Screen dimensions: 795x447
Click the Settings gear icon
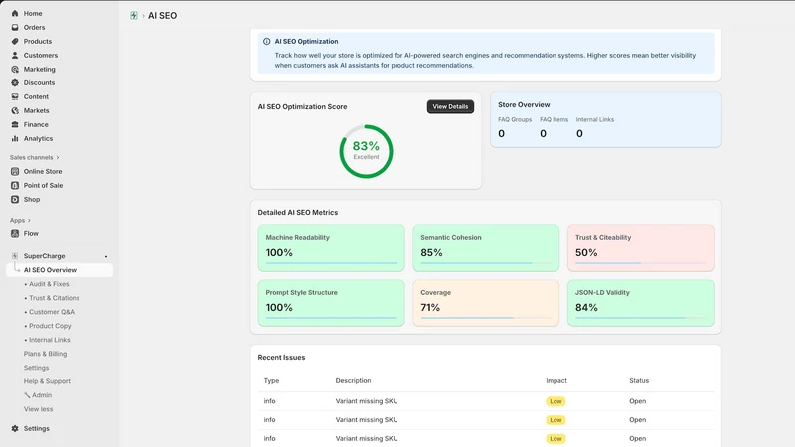15,428
